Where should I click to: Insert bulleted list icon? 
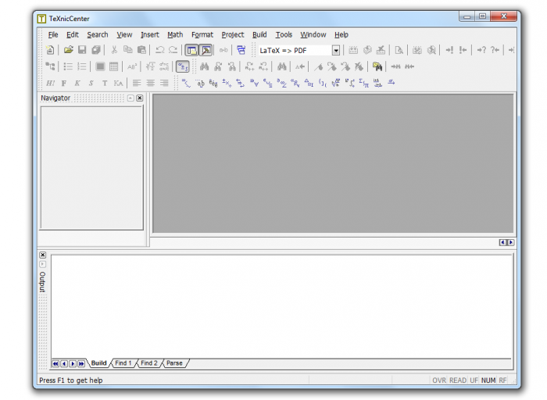tap(68, 66)
